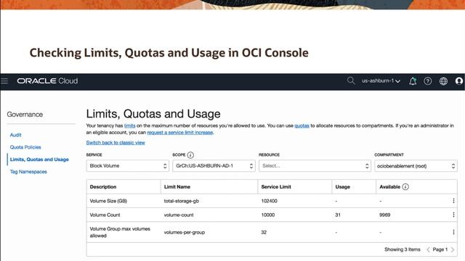Open the help question mark icon
The width and height of the screenshot is (465, 261).
[x=428, y=81]
